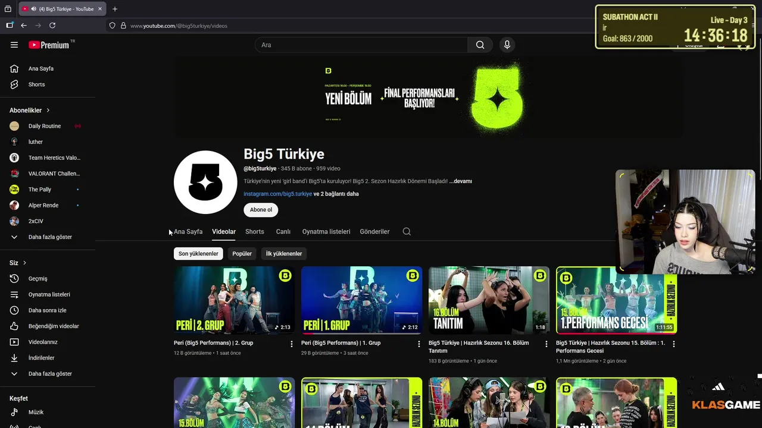Click the Yeni Bölüm channel banner
This screenshot has width=762, height=428.
click(x=429, y=97)
